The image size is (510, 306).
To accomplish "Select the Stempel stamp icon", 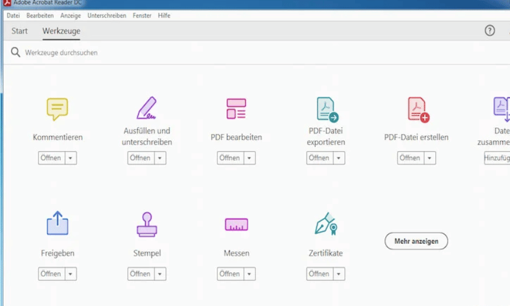I will [147, 224].
